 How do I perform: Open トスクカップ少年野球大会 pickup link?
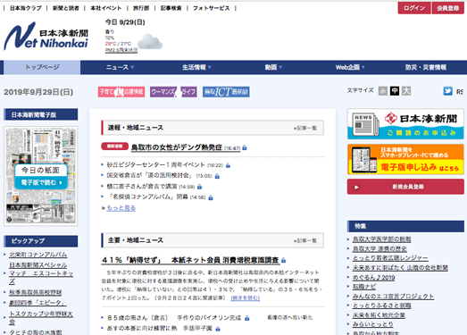click(x=41, y=318)
